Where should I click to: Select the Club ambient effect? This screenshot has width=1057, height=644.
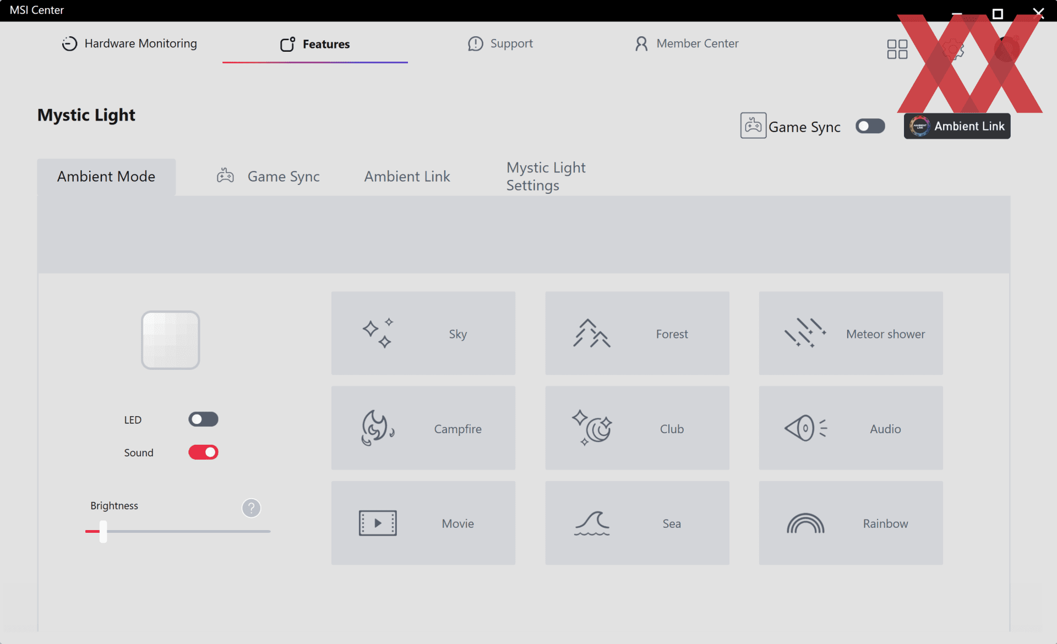tap(637, 428)
